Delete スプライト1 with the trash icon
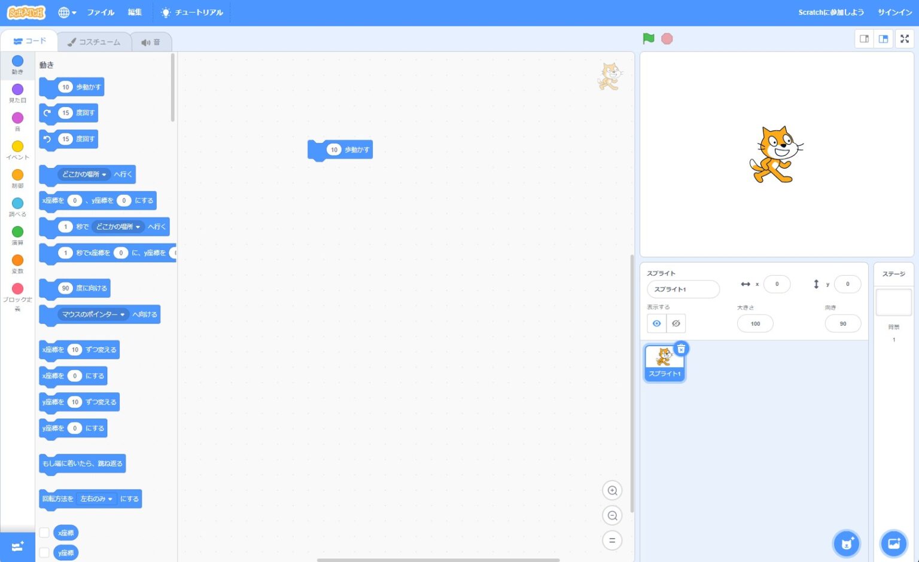 681,349
